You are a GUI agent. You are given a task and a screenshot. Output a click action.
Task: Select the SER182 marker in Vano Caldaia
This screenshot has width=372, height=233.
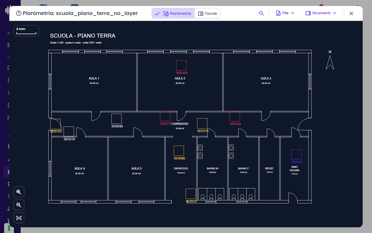tap(297, 155)
